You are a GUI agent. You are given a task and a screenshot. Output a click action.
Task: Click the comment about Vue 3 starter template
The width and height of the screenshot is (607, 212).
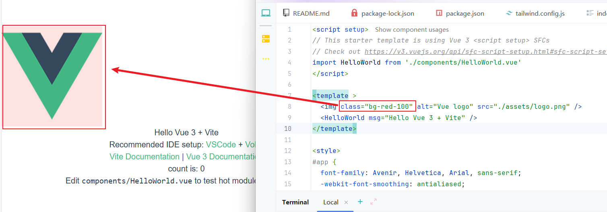tap(431, 41)
